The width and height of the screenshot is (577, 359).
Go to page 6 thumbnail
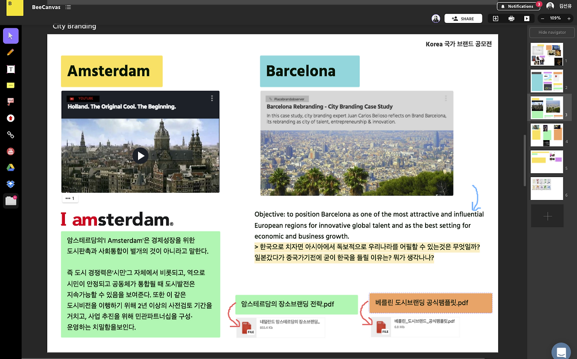[x=547, y=188]
